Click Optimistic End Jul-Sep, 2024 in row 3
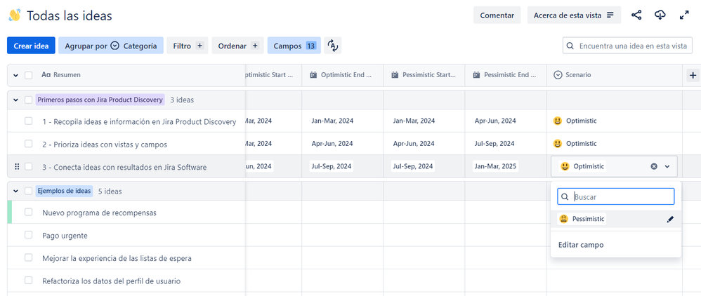Viewport: 701px width, 296px height. click(x=332, y=166)
